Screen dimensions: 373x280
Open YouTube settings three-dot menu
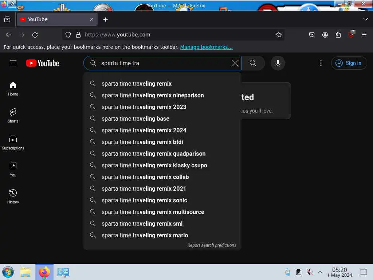(x=321, y=63)
